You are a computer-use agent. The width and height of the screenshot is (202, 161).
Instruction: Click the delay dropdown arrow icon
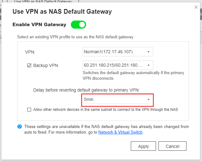tap(149, 100)
